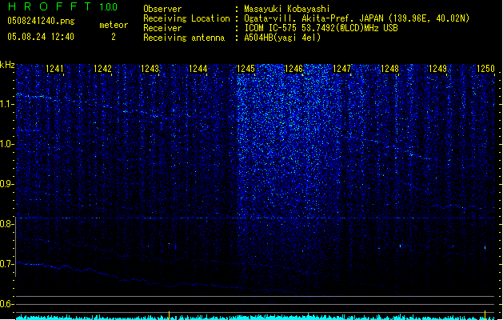
Task: Click the 0.6 frequency axis label
Action: pyautogui.click(x=6, y=304)
